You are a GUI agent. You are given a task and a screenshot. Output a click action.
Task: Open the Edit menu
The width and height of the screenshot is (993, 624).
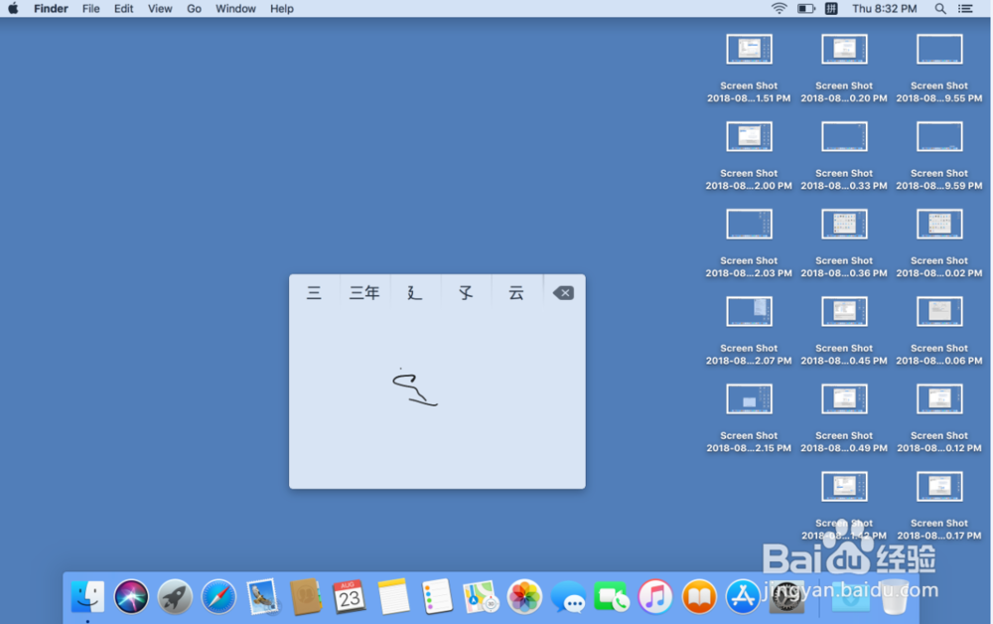(x=123, y=8)
